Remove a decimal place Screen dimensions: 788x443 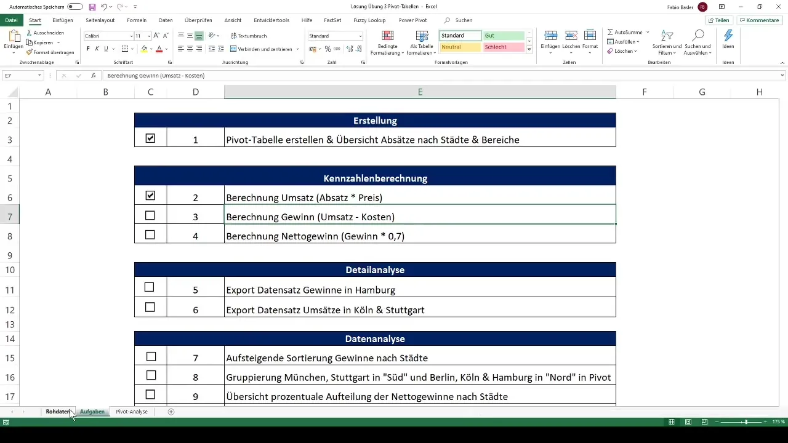(x=358, y=49)
